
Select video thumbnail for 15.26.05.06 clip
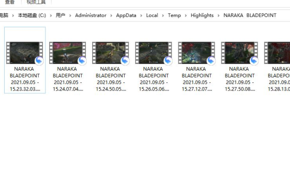coord(154,53)
